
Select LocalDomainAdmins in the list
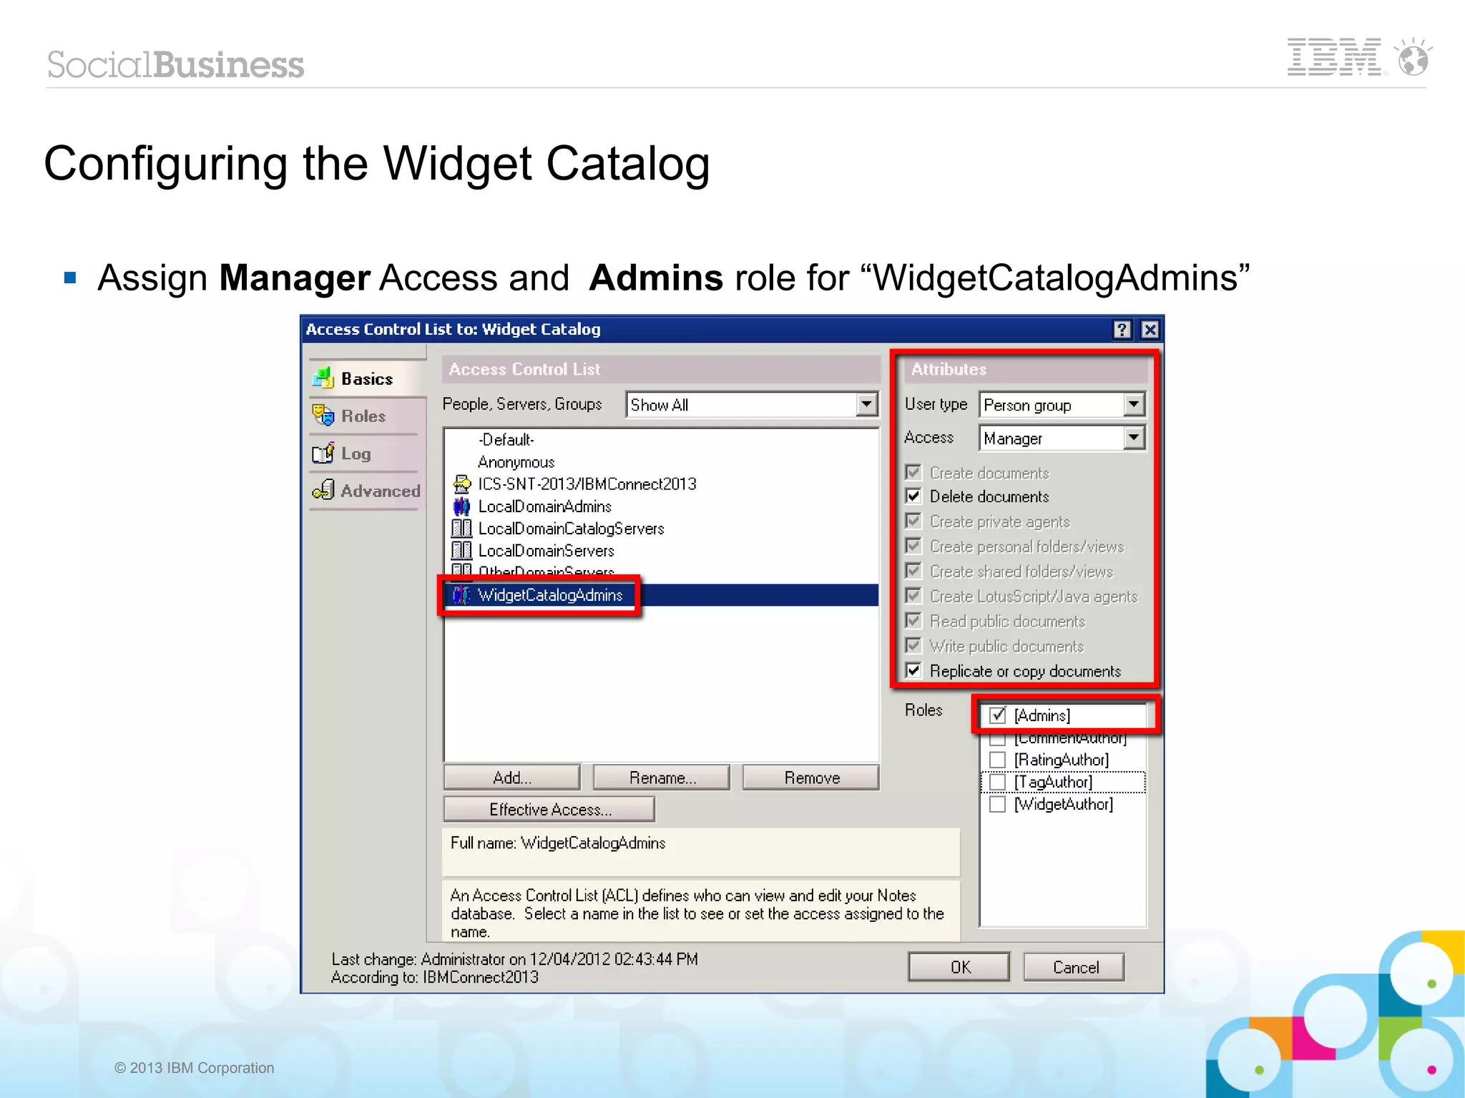662,506
